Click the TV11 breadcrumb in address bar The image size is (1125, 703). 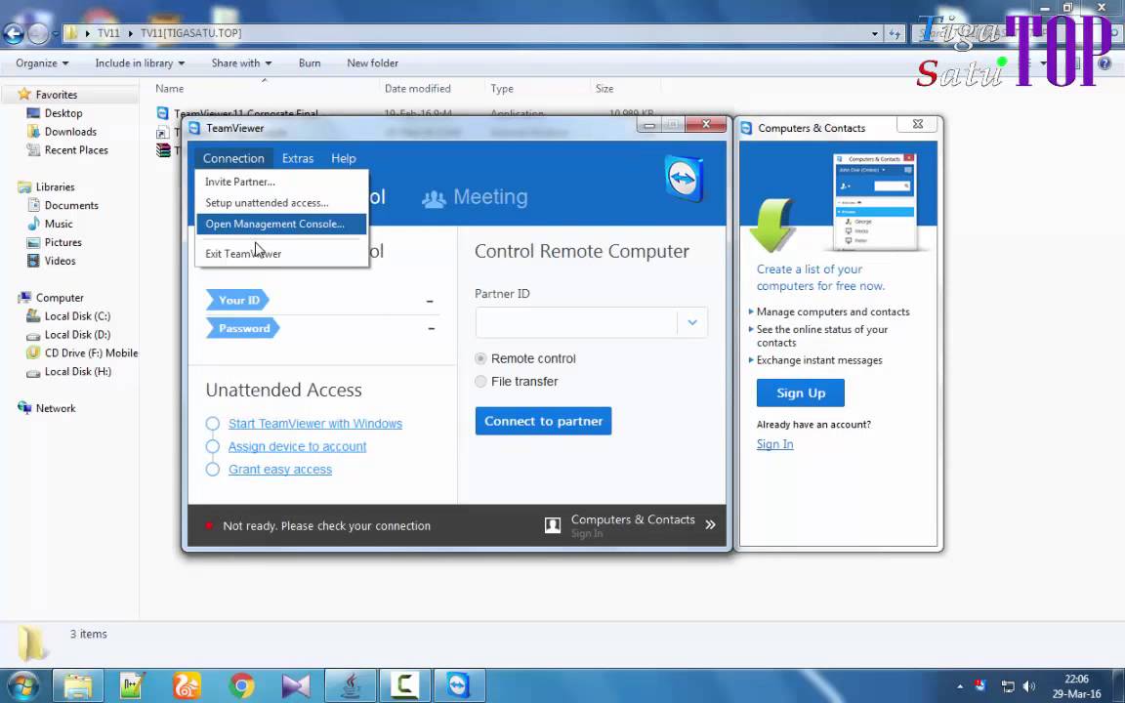point(109,34)
